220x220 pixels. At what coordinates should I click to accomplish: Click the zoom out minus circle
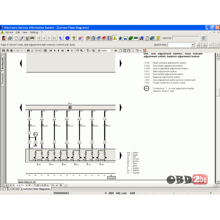(99, 51)
